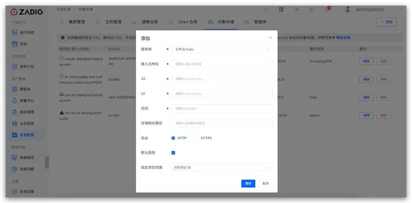Click 编辑 in the leozhang2018 row

(366, 61)
